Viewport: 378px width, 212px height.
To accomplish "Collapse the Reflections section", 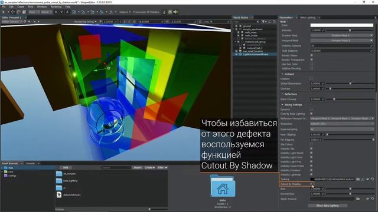I will (282, 94).
